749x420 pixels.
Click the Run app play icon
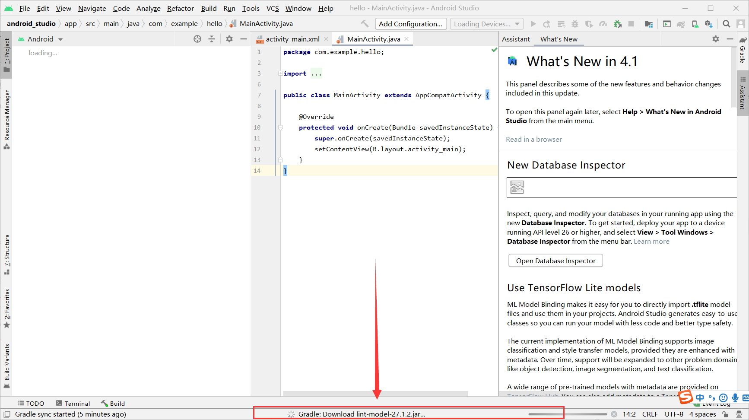coord(533,24)
